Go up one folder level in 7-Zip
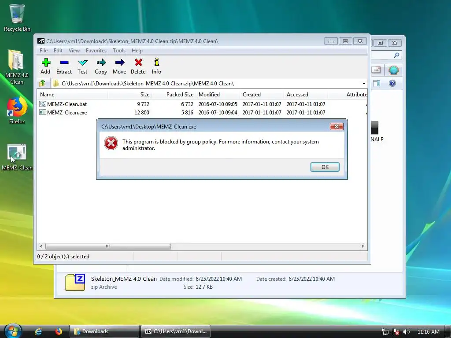 tap(42, 83)
